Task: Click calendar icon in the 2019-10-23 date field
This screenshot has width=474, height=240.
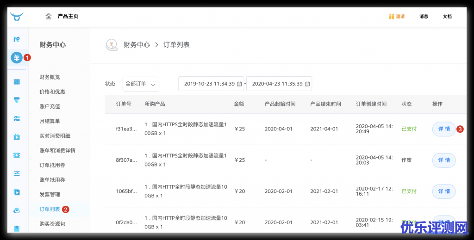Action: coord(239,84)
